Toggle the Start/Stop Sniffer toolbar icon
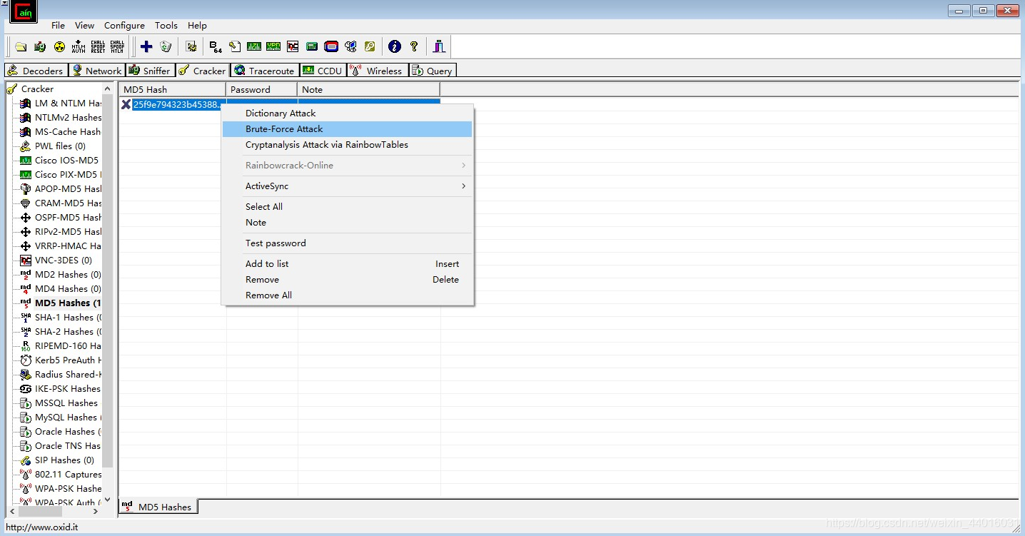 [x=40, y=47]
